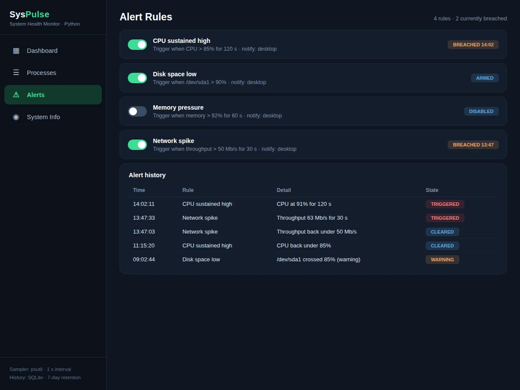Click the State column header
The height and width of the screenshot is (390, 520).
pyautogui.click(x=432, y=190)
